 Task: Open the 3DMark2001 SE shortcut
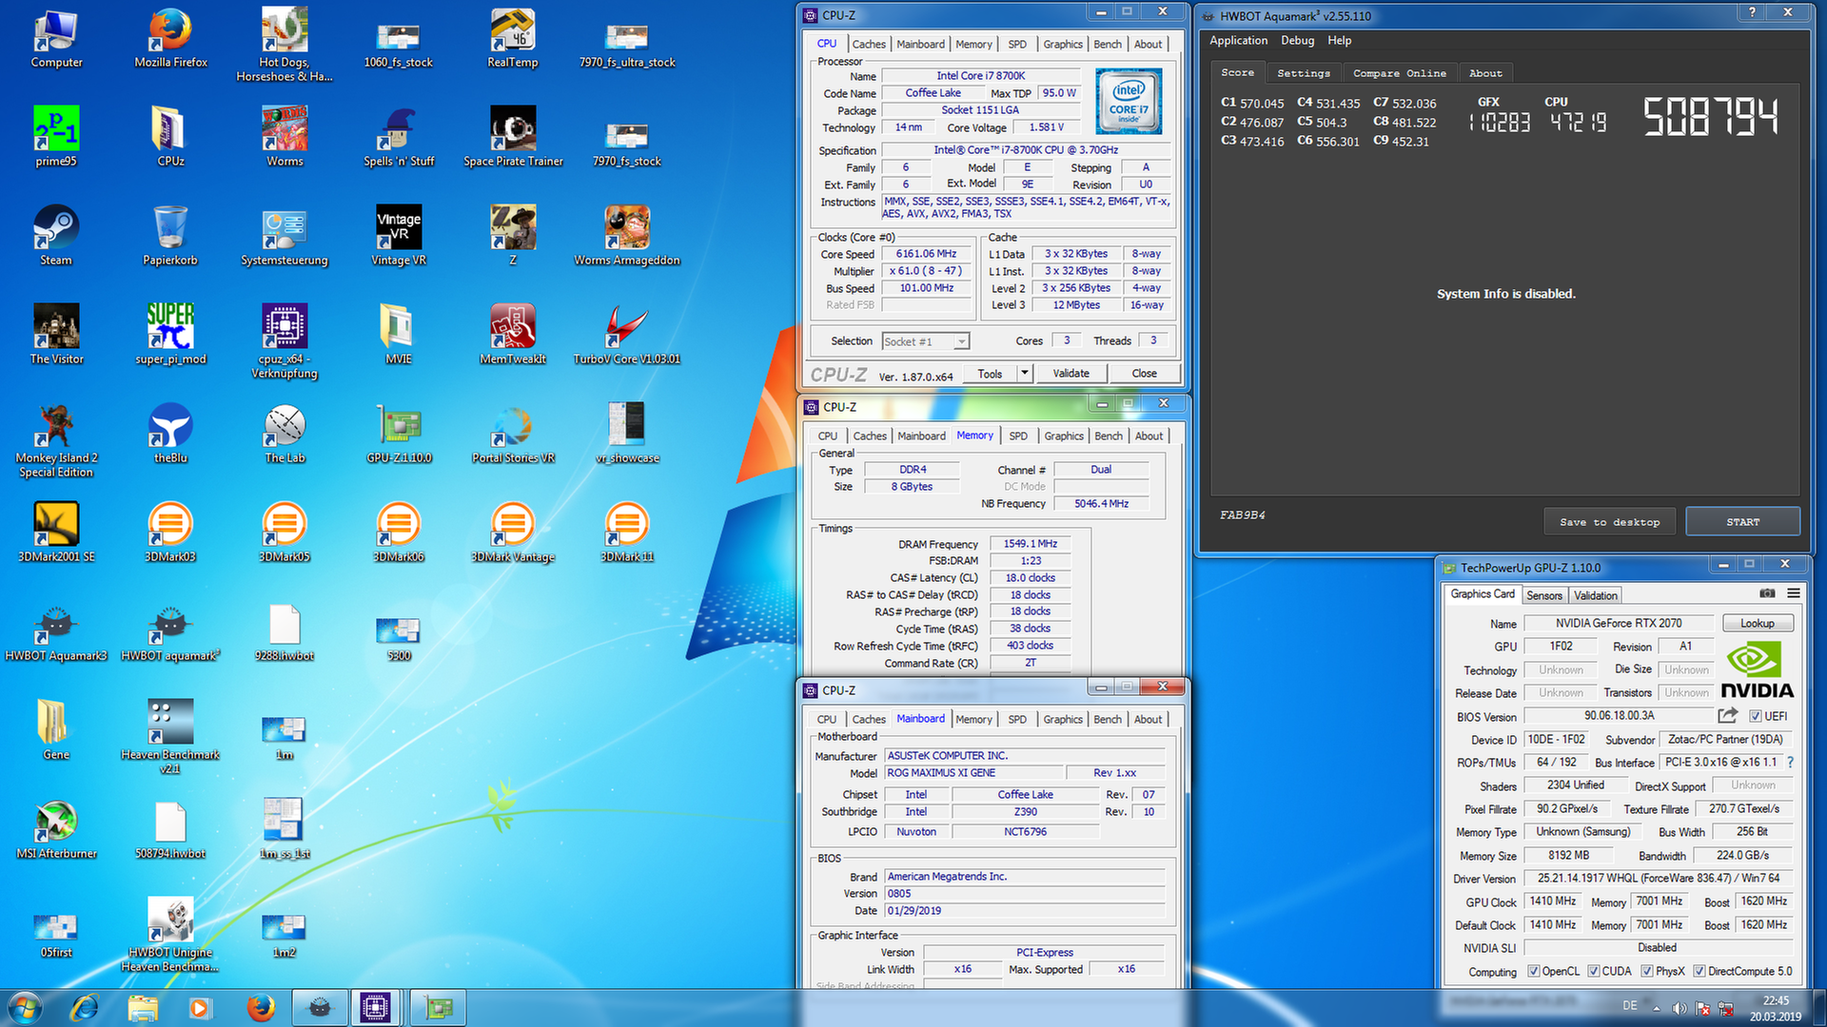tap(56, 533)
